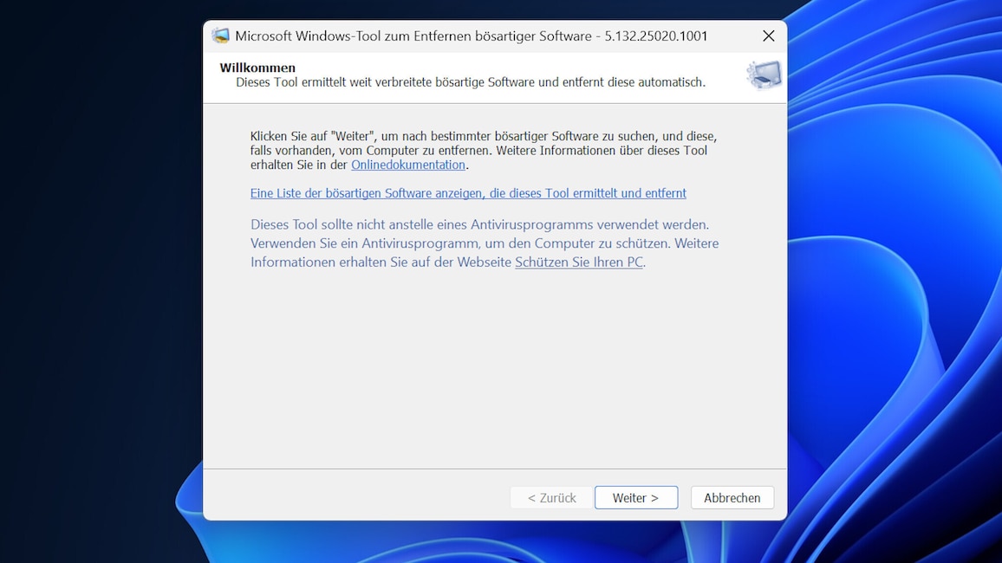Click the disabled Zurück button
Viewport: 1002px width, 563px height.
551,498
